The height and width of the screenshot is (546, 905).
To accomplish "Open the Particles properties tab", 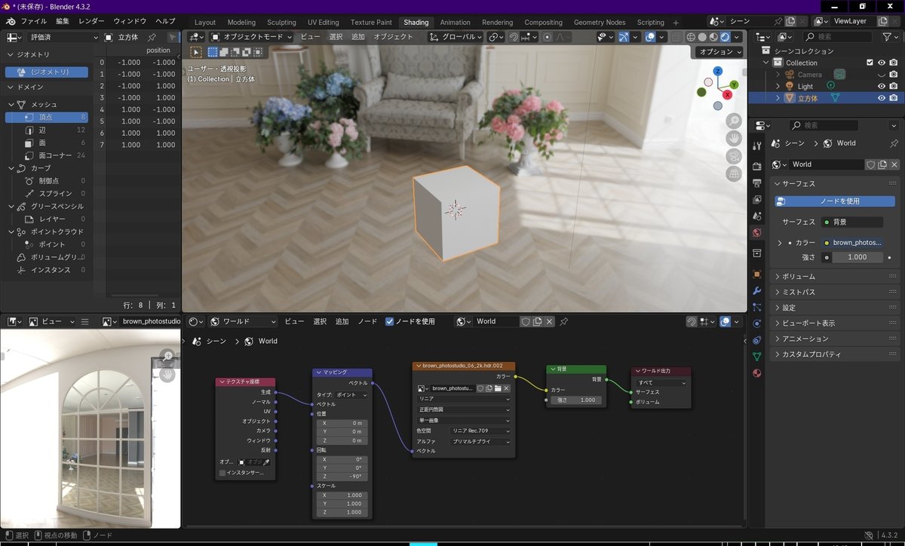I will pyautogui.click(x=757, y=307).
